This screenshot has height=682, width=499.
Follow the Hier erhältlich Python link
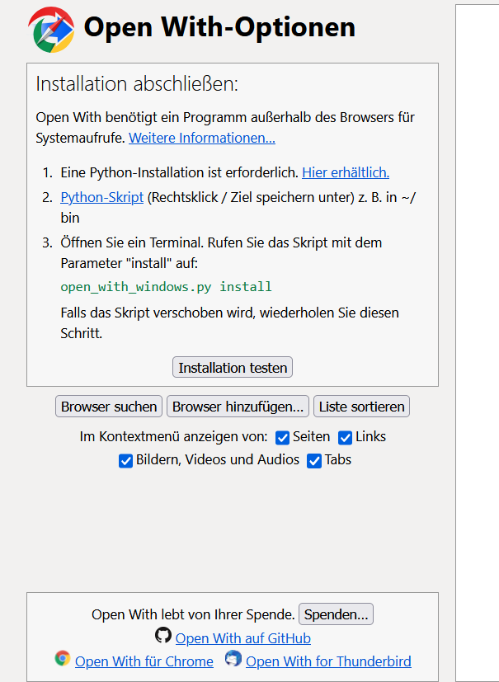(x=346, y=172)
